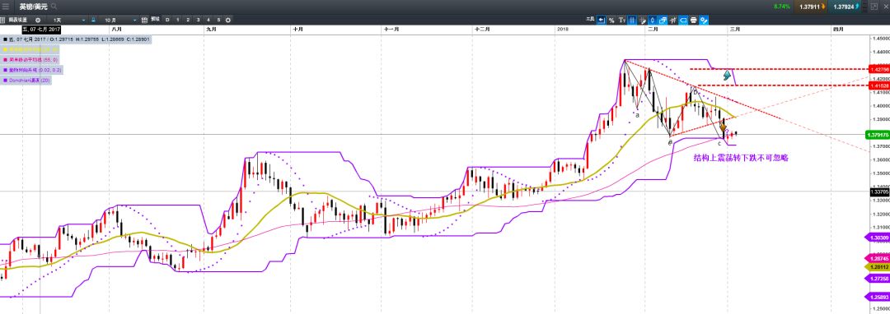890x314 pixels.
Task: Select preset 1
Action: click(x=178, y=20)
